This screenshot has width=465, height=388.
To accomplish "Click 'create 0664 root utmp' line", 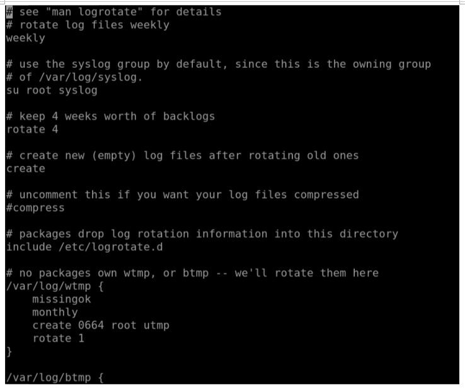I will pos(101,325).
